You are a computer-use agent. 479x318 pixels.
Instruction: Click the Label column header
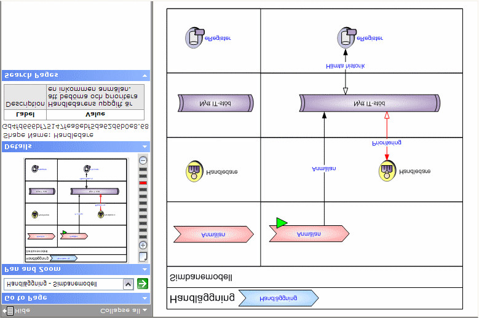25,115
